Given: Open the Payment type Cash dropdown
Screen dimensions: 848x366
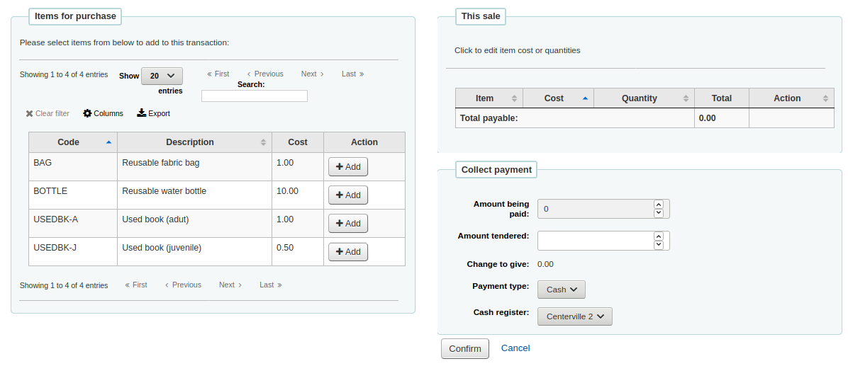Looking at the screenshot, I should [x=562, y=290].
